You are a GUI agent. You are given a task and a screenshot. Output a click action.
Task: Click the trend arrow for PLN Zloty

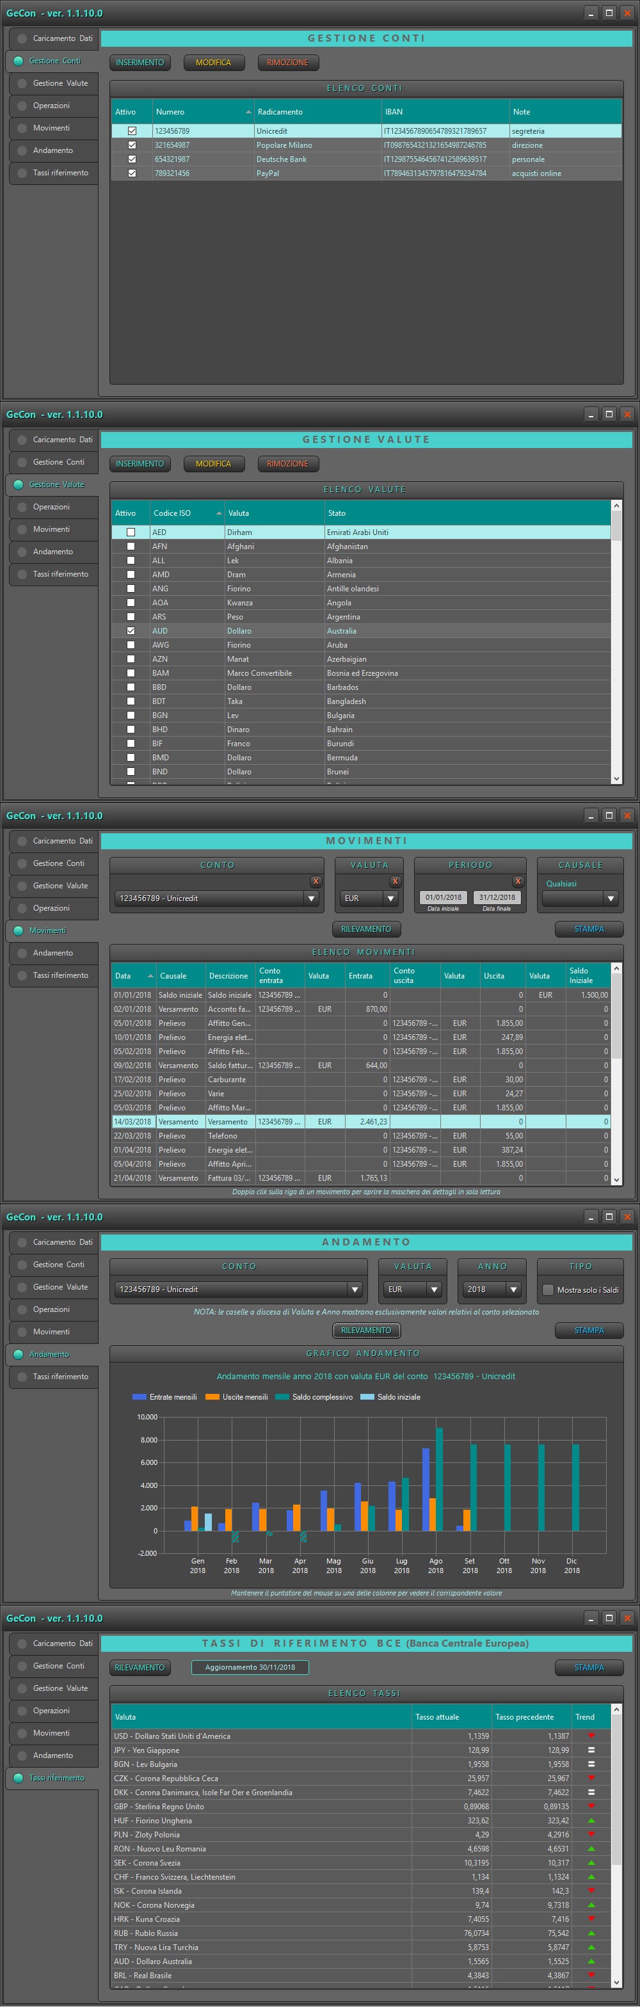(591, 1835)
